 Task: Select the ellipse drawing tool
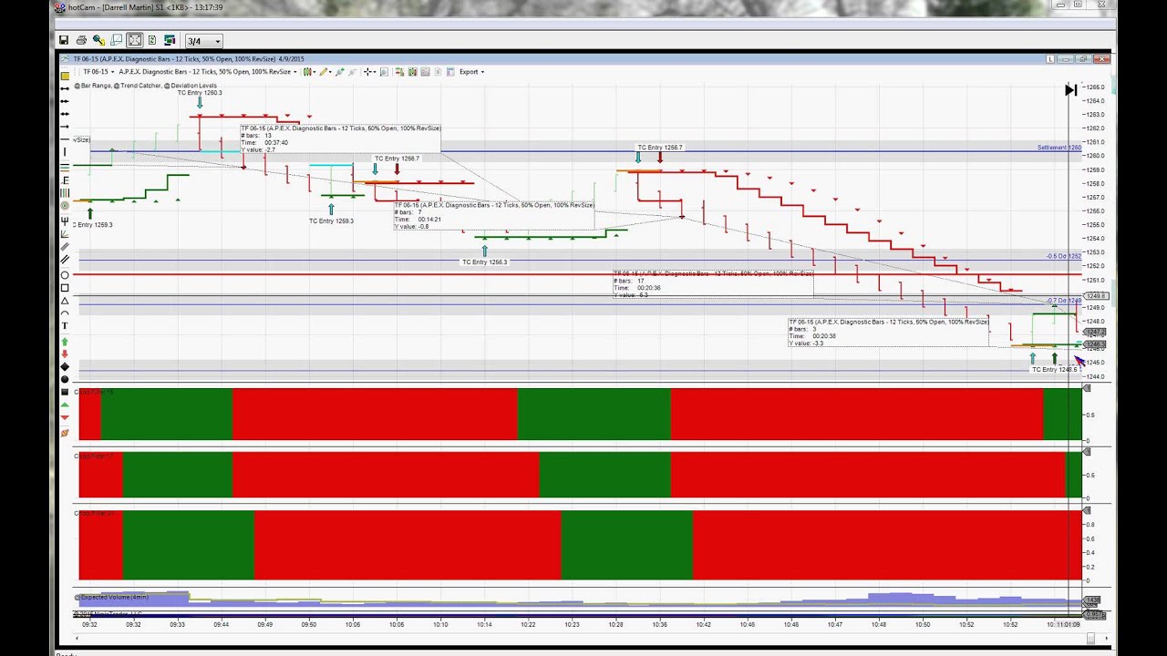pos(65,274)
